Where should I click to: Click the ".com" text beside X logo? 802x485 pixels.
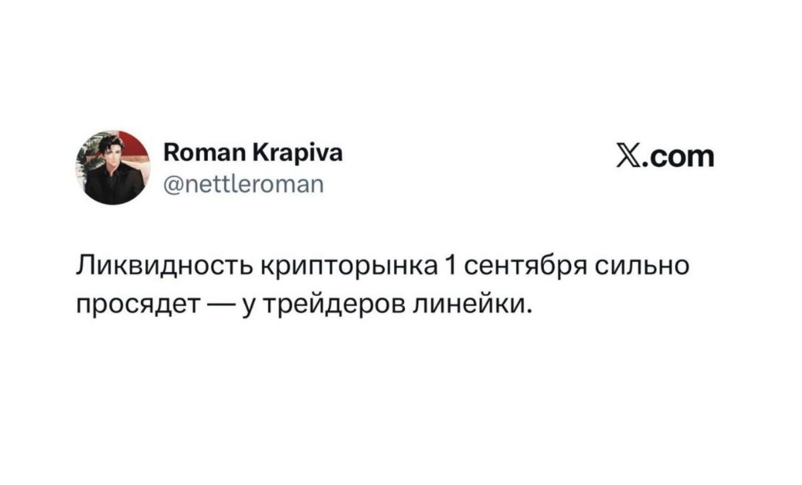[x=677, y=157]
